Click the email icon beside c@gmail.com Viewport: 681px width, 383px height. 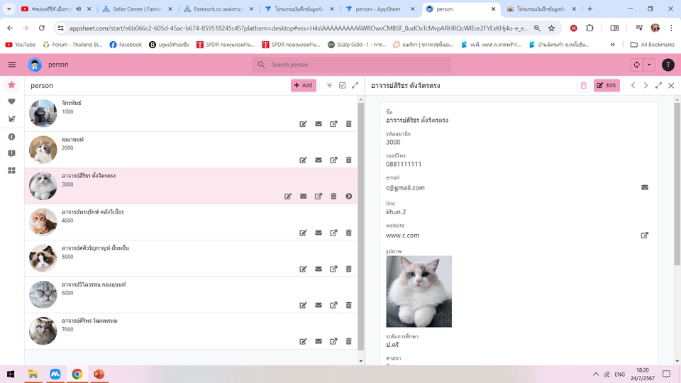click(645, 187)
